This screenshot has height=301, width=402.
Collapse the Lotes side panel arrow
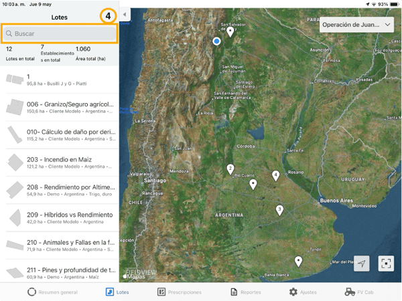(125, 15)
